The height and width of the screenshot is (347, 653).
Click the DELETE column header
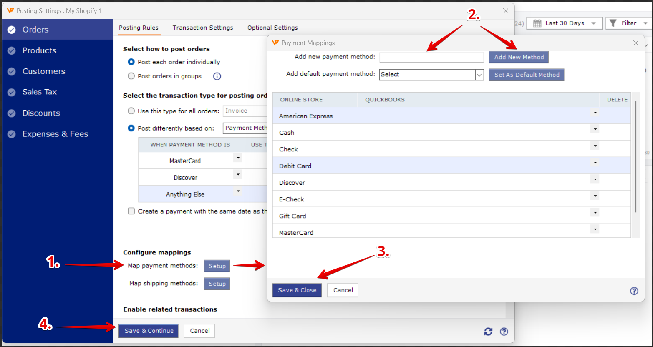coord(617,100)
